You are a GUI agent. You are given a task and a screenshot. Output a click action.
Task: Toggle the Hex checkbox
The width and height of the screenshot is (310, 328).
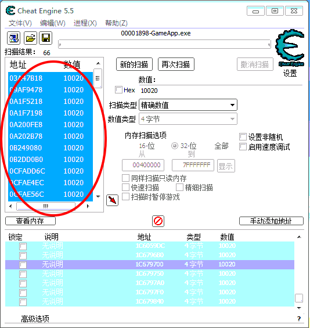(x=118, y=90)
